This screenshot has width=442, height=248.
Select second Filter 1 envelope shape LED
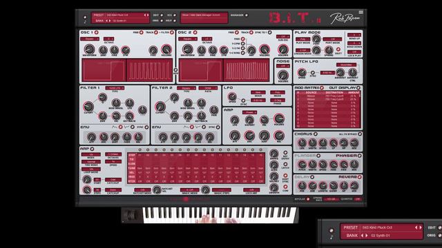133,127
